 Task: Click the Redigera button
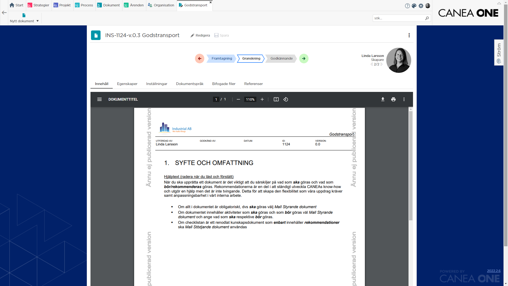200,35
